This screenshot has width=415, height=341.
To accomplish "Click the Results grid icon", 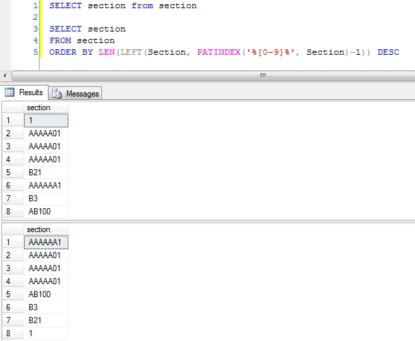I will tap(10, 92).
